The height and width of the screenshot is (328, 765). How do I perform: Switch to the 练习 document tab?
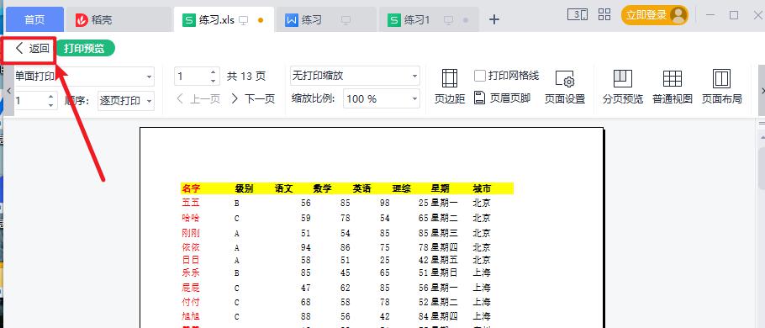pyautogui.click(x=325, y=19)
